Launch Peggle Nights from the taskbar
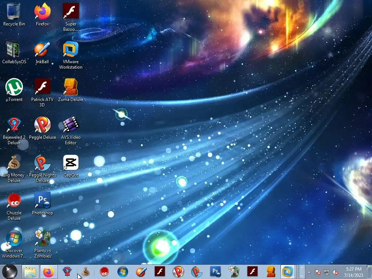This screenshot has width=372, height=279. tap(197, 272)
